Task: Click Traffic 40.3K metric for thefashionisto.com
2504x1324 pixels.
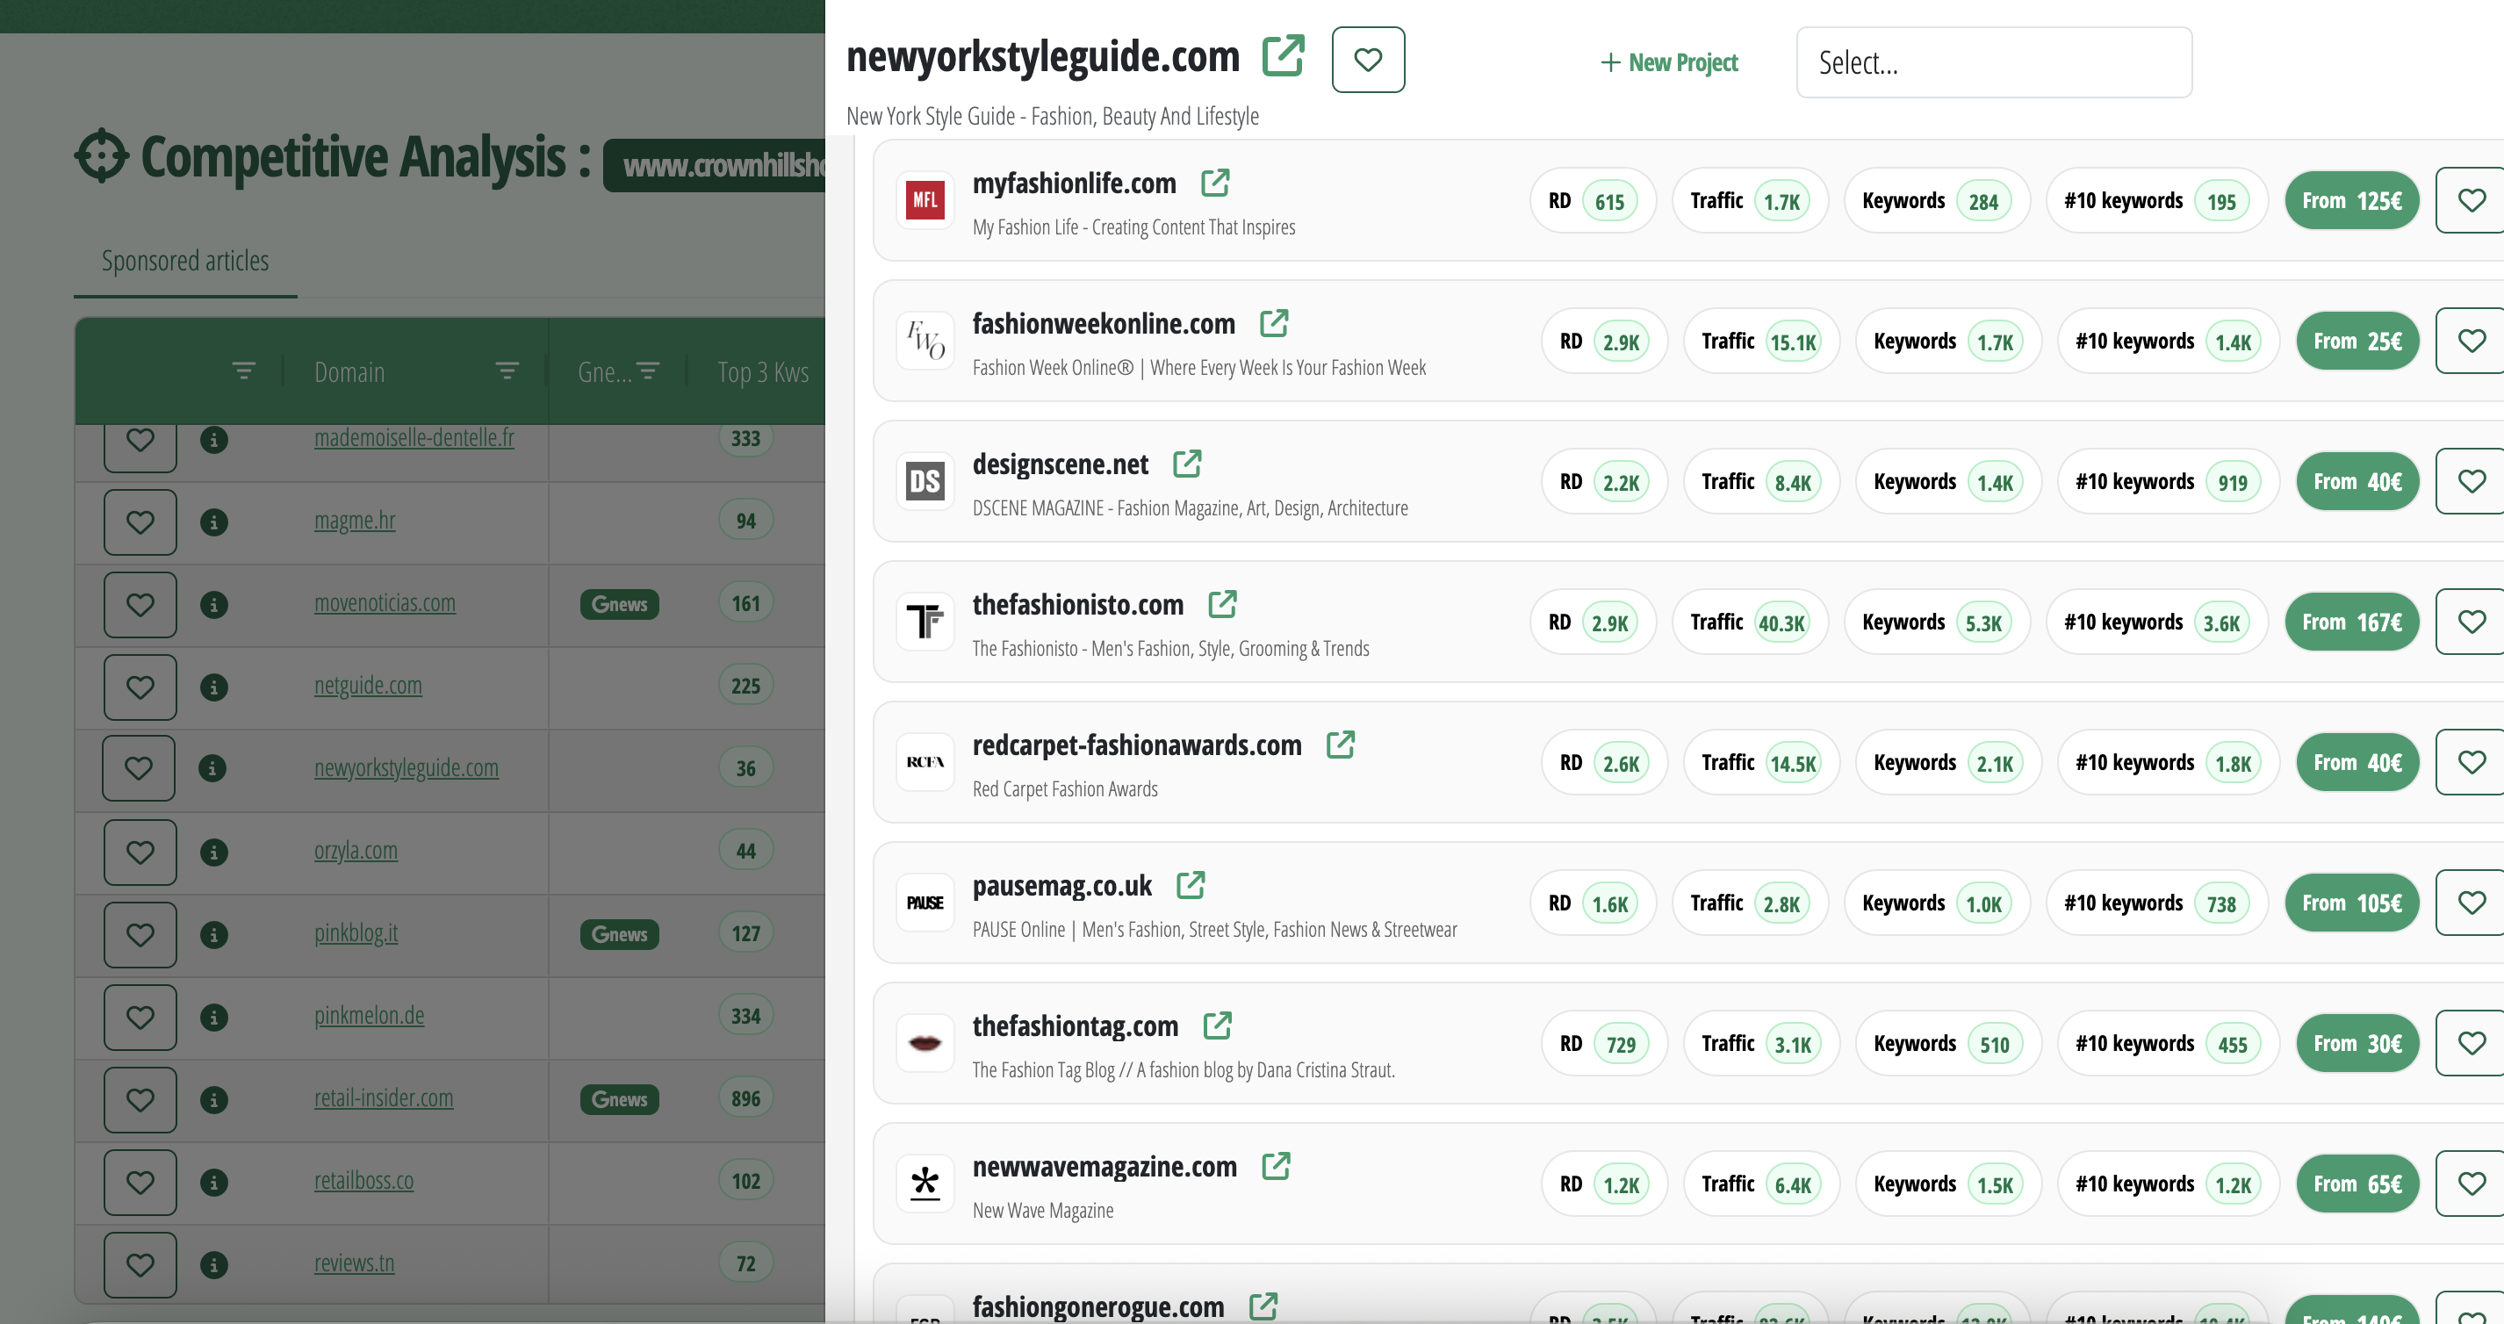Action: (x=1750, y=622)
